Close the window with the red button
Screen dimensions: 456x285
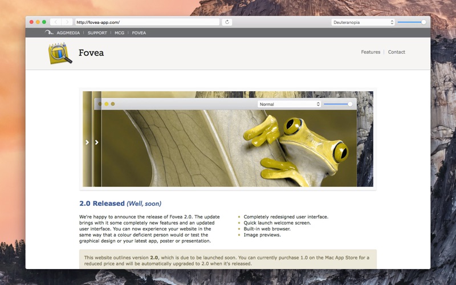31,22
